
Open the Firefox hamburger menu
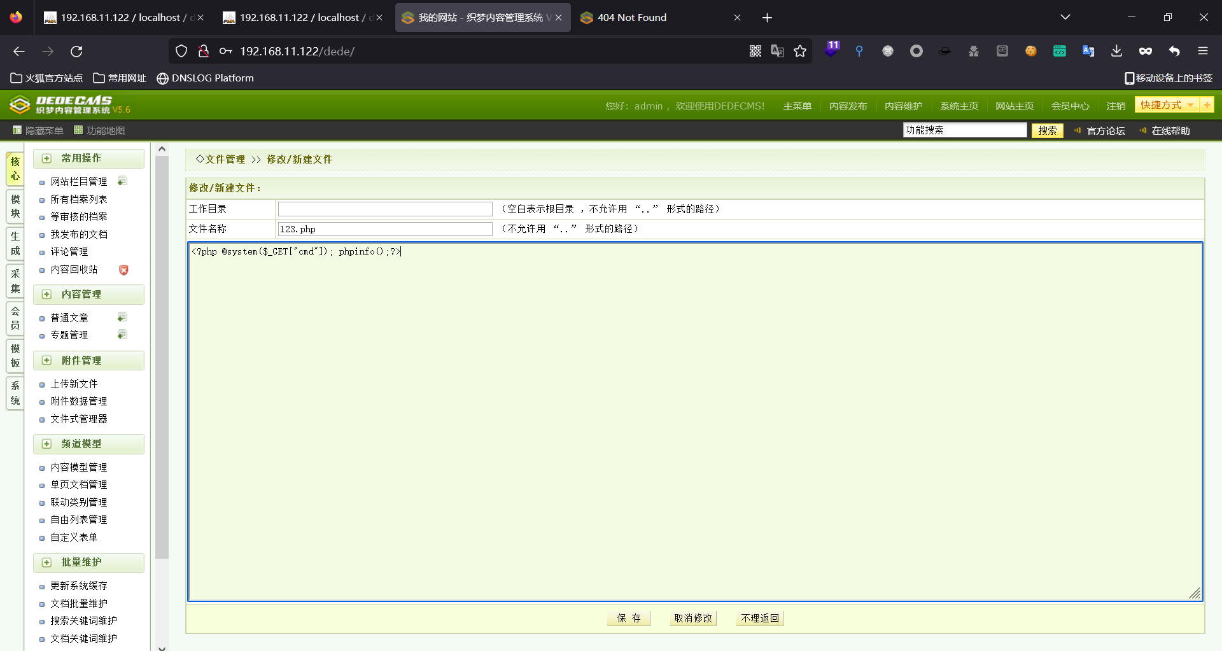click(1202, 52)
